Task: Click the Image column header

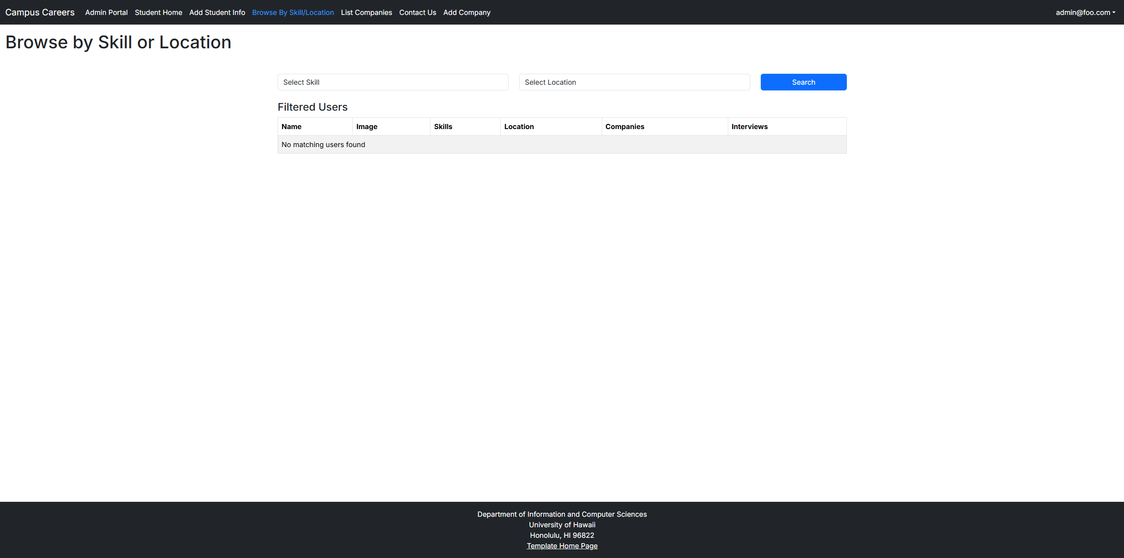Action: 366,126
